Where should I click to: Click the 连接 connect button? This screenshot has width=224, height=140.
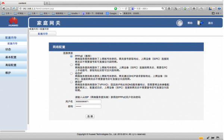point(90,116)
